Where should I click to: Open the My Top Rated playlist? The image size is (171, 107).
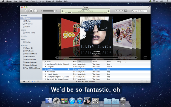[x=31, y=59]
